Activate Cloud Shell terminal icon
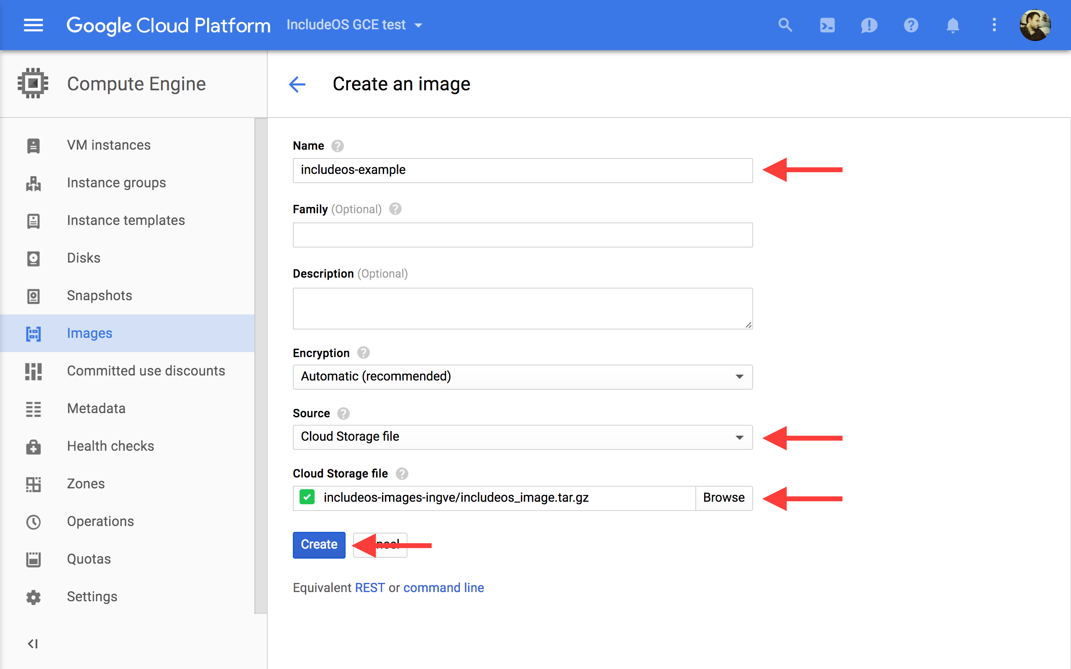This screenshot has height=669, width=1071. [x=827, y=25]
